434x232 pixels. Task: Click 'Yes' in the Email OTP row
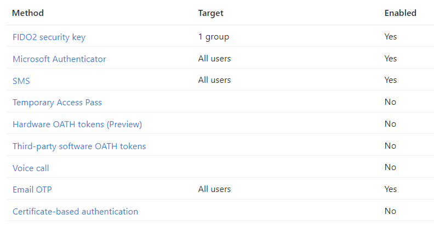(x=391, y=189)
